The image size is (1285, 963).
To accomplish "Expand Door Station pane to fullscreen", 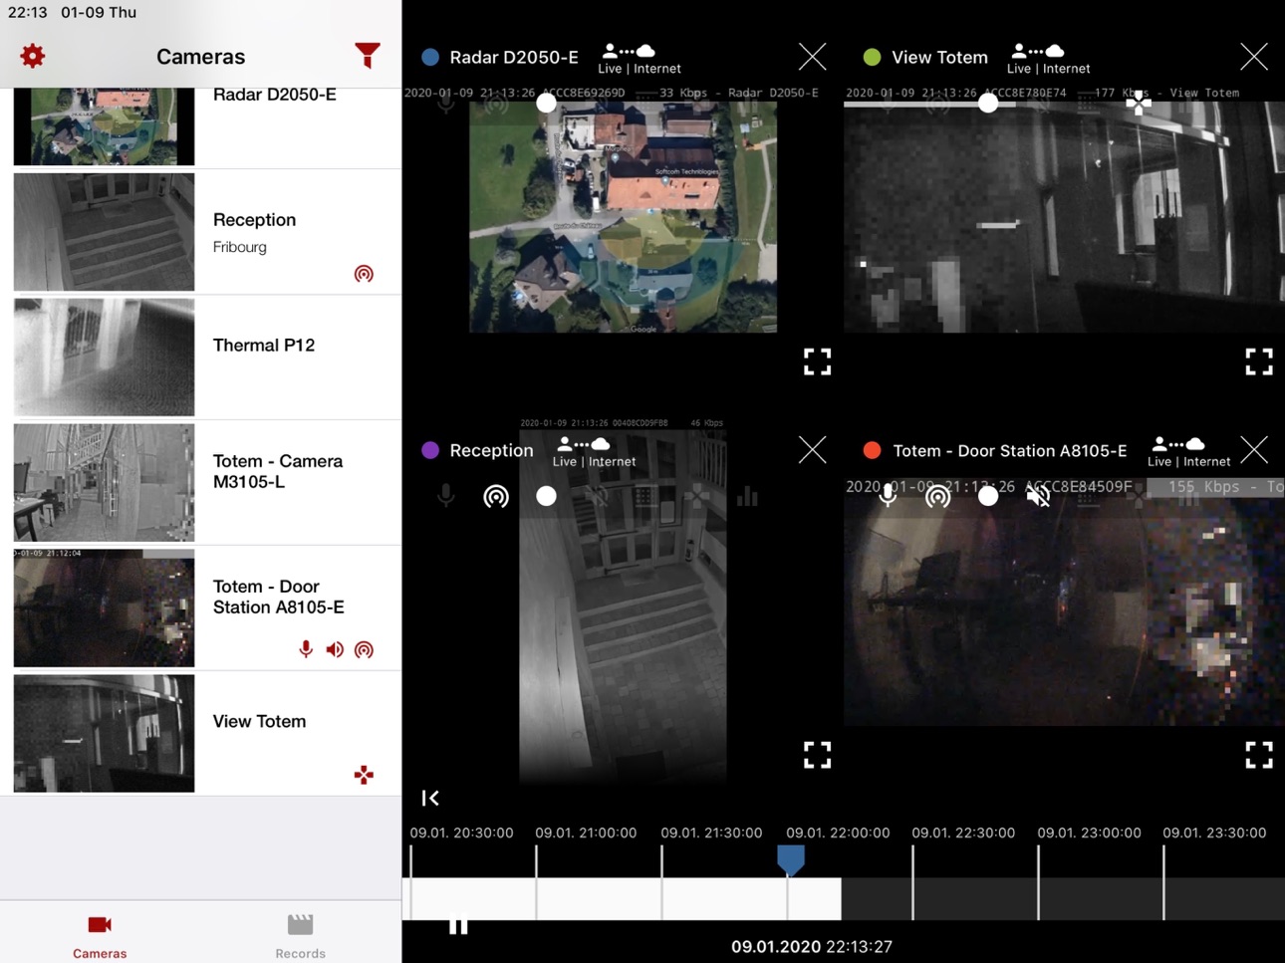I will click(1259, 755).
